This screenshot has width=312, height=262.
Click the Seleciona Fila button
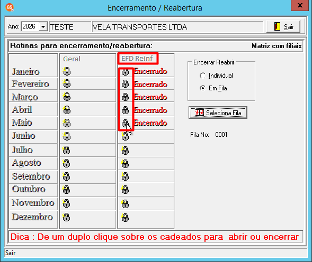tap(218, 113)
